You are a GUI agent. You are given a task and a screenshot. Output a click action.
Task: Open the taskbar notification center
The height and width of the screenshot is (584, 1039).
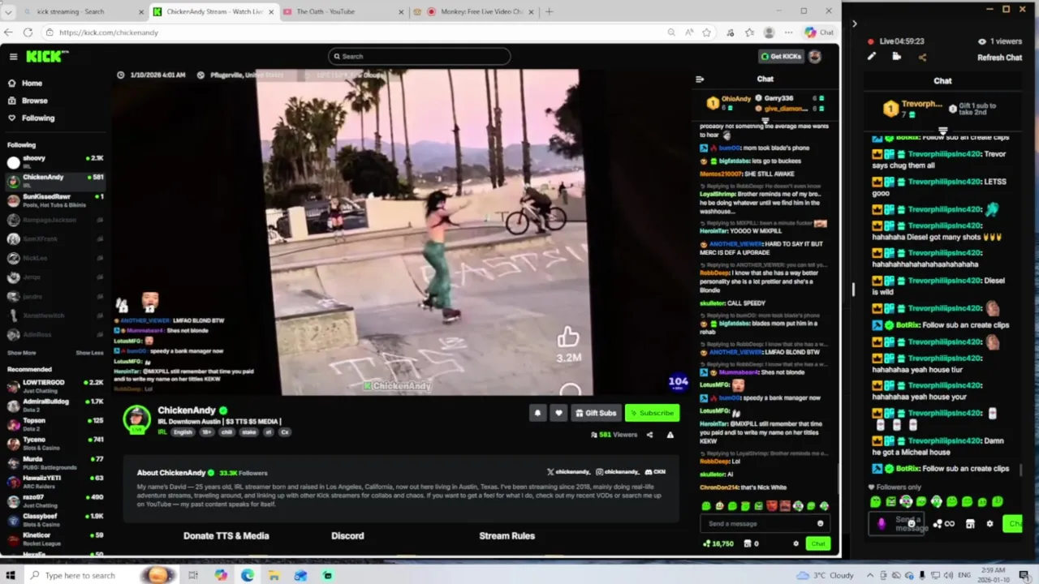(1024, 575)
